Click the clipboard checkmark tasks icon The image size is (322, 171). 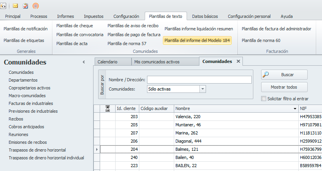point(26,6)
